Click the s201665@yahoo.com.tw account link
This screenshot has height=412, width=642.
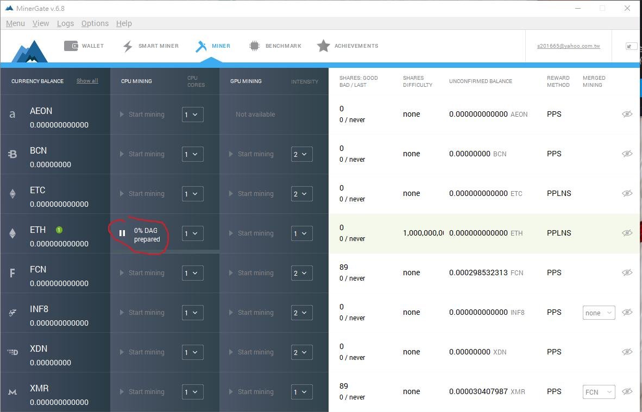pos(568,46)
